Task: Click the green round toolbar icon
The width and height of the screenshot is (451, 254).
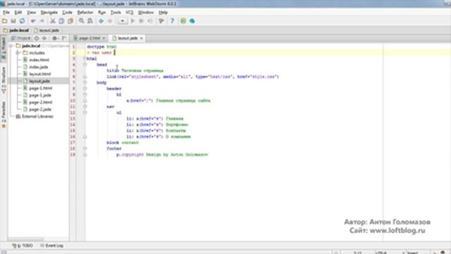Action: (183, 21)
